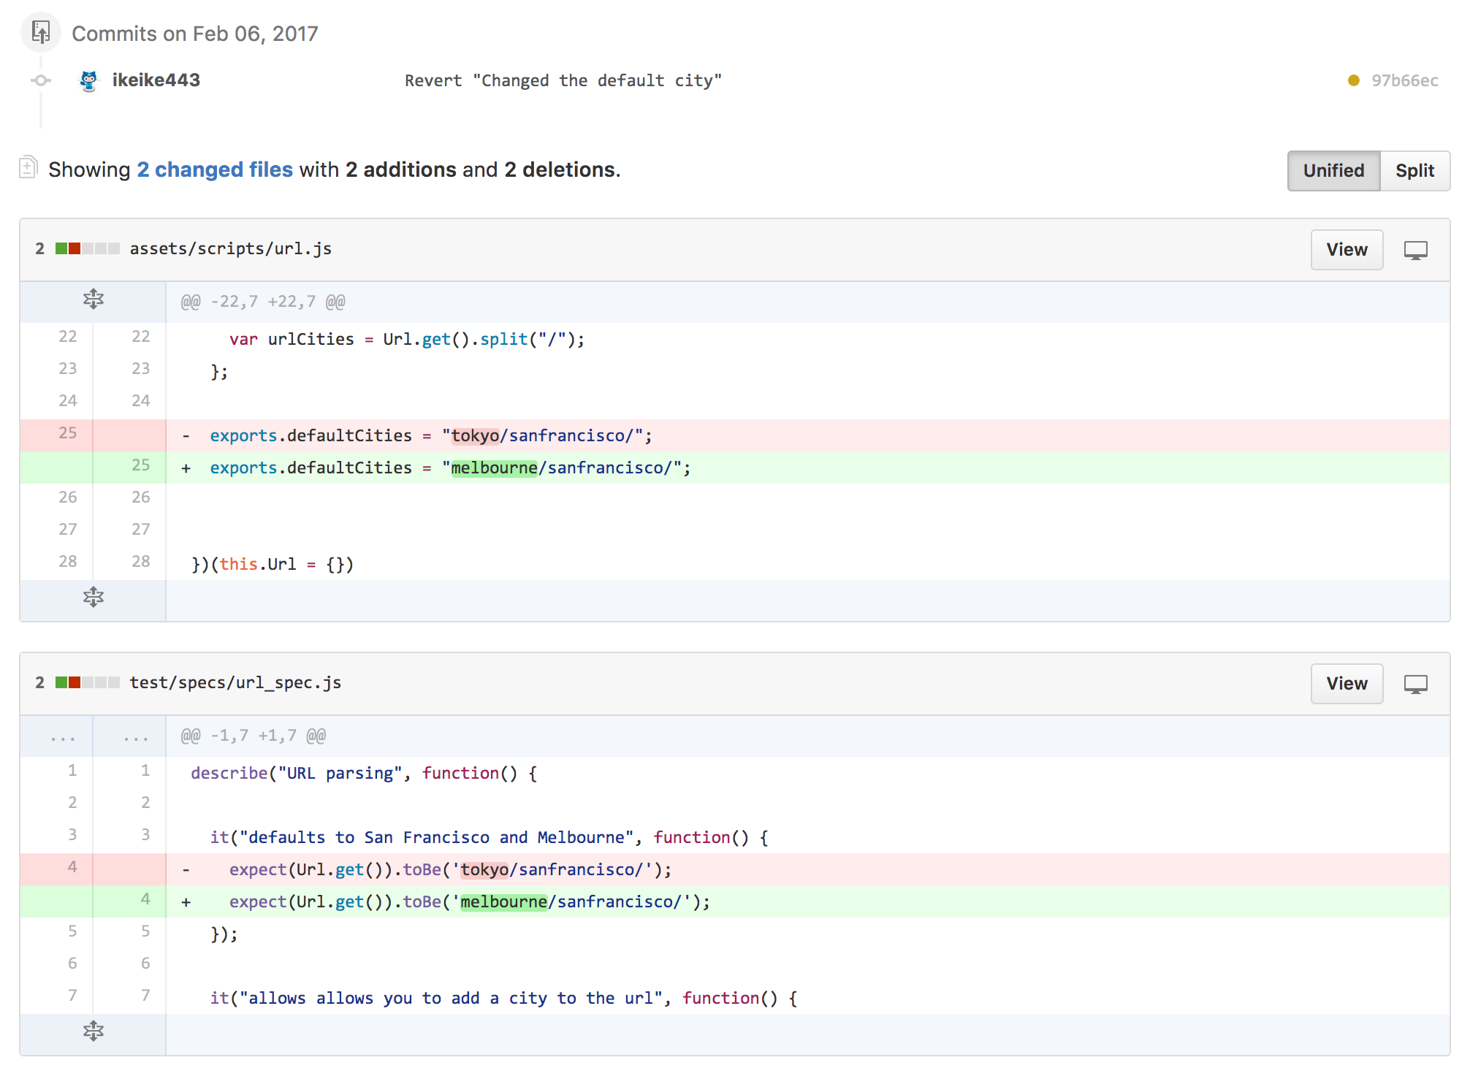Switch to Unified diff view
This screenshot has height=1071, width=1470.
coord(1333,170)
